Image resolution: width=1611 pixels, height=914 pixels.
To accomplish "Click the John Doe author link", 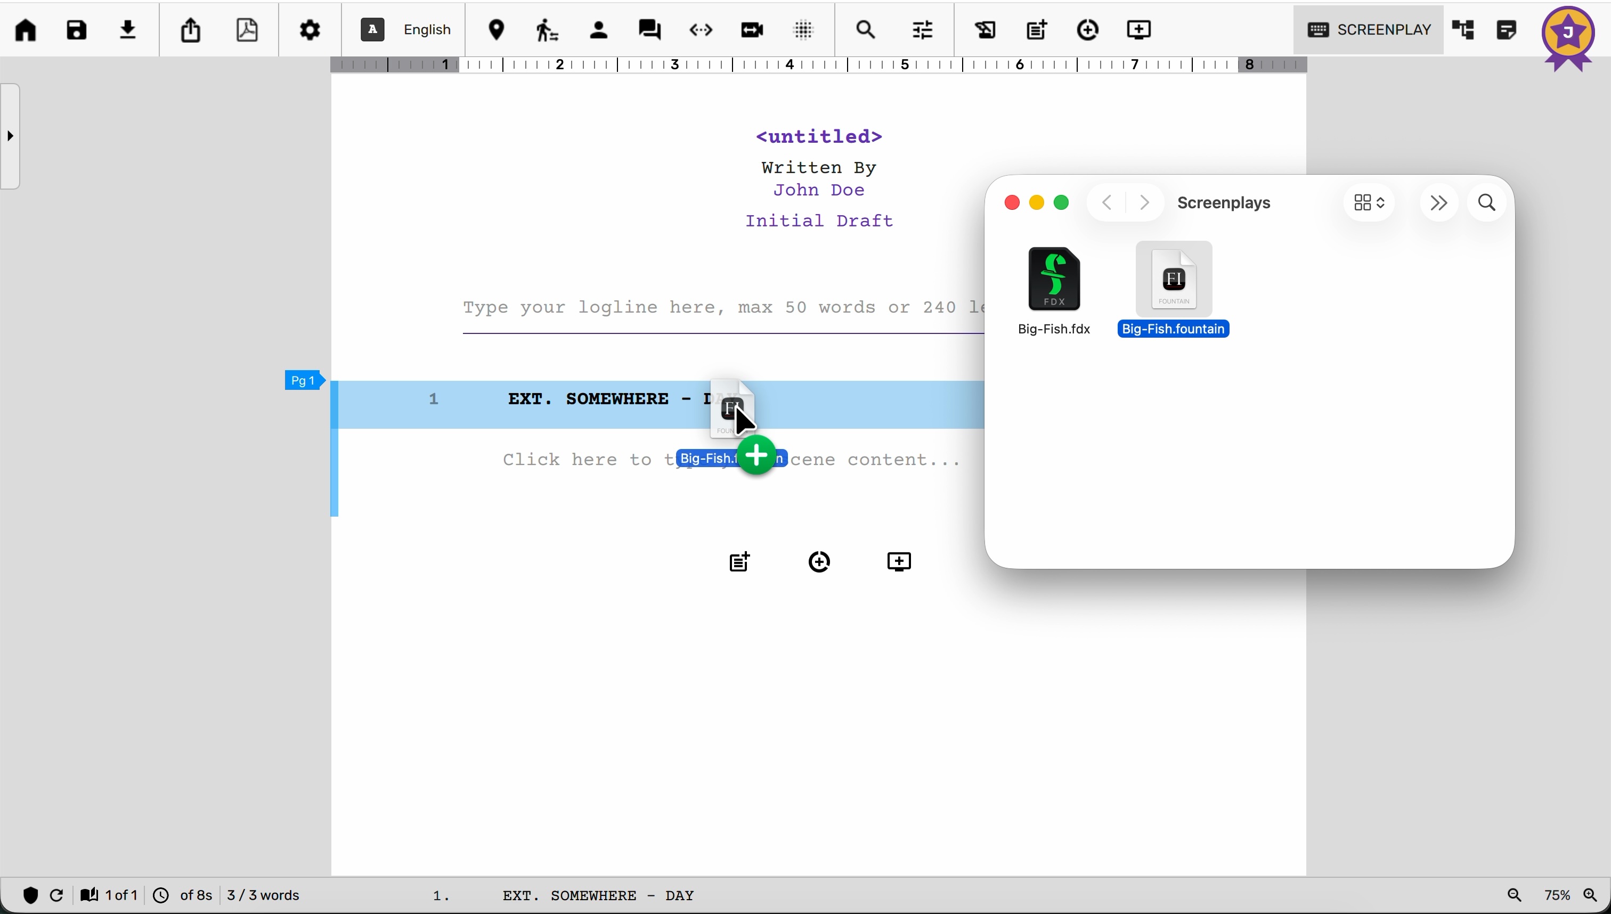I will click(819, 190).
